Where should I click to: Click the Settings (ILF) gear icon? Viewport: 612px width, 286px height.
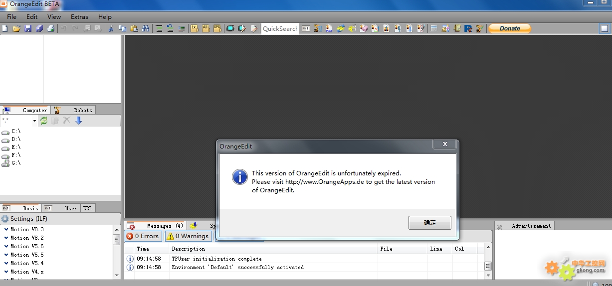click(5, 219)
